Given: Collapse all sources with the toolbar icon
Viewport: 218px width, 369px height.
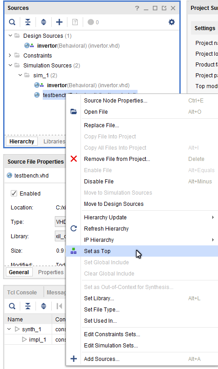Looking at the screenshot, I should [x=28, y=22].
